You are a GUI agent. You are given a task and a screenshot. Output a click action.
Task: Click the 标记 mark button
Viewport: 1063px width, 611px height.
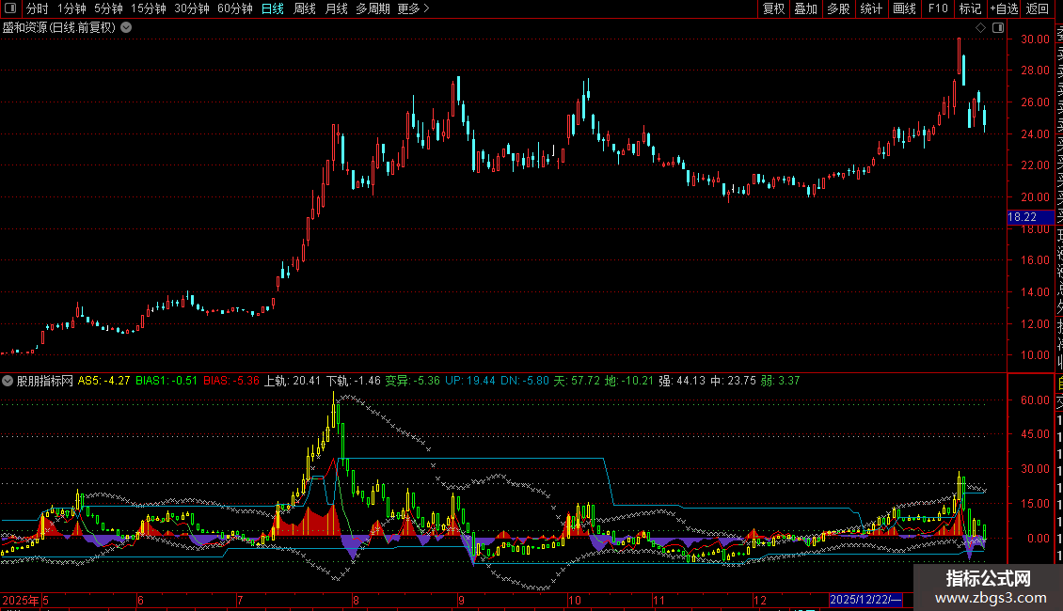point(970,8)
